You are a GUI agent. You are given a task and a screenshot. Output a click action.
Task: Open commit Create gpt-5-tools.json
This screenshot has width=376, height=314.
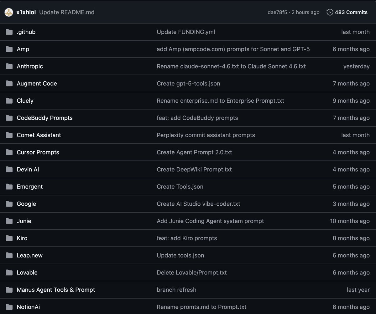point(188,84)
